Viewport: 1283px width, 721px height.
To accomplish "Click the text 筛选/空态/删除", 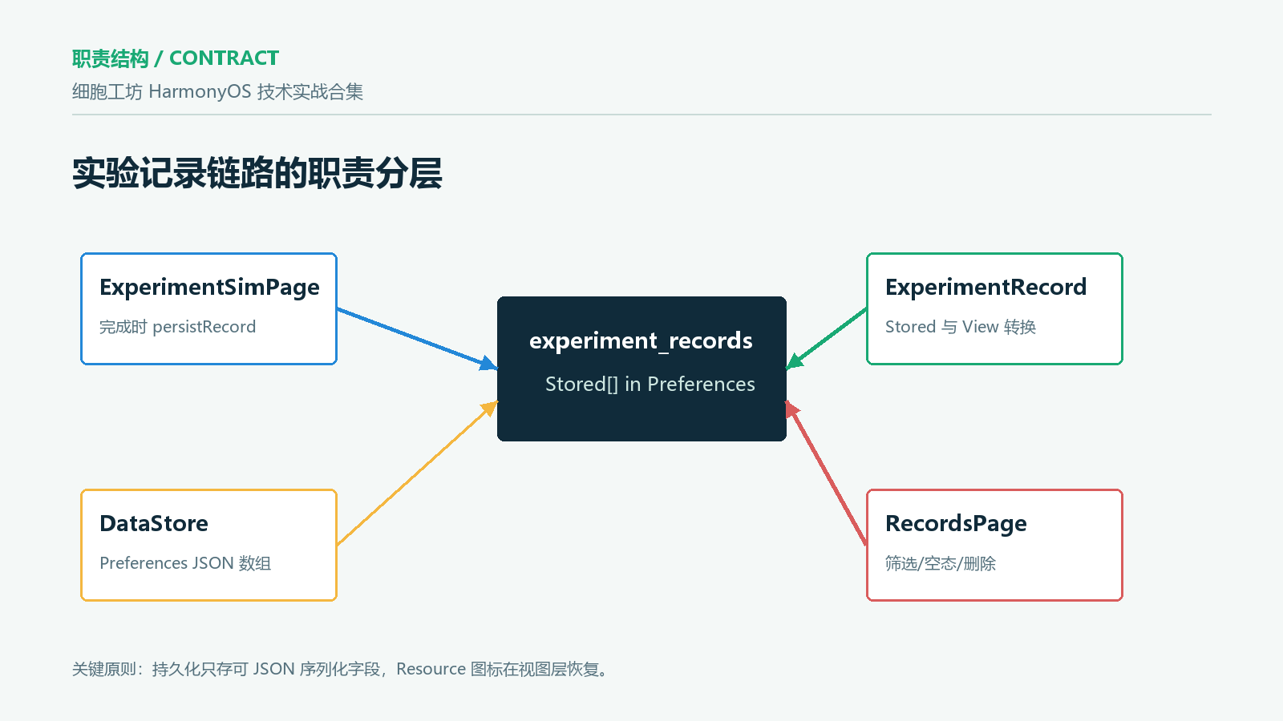I will point(941,563).
